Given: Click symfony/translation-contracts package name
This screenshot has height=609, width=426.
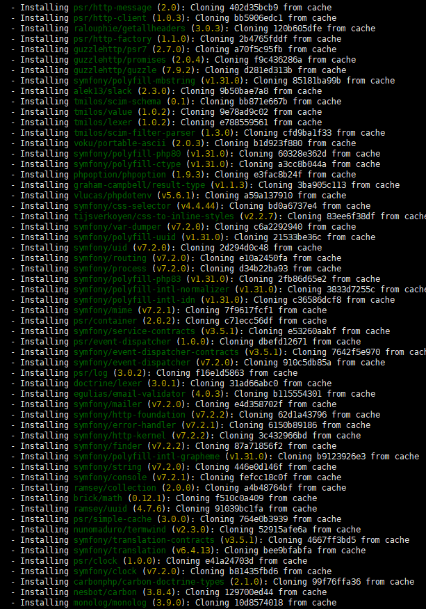Looking at the screenshot, I should point(144,541).
